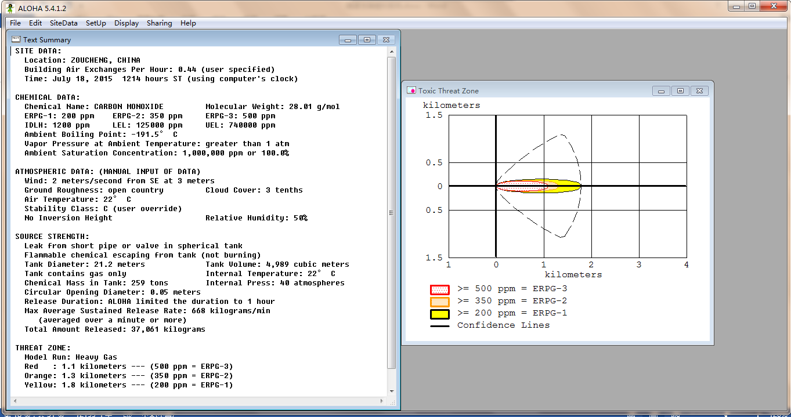Screen dimensions: 791x417
Task: Click the Text Summary scroll down arrow
Action: click(x=392, y=391)
